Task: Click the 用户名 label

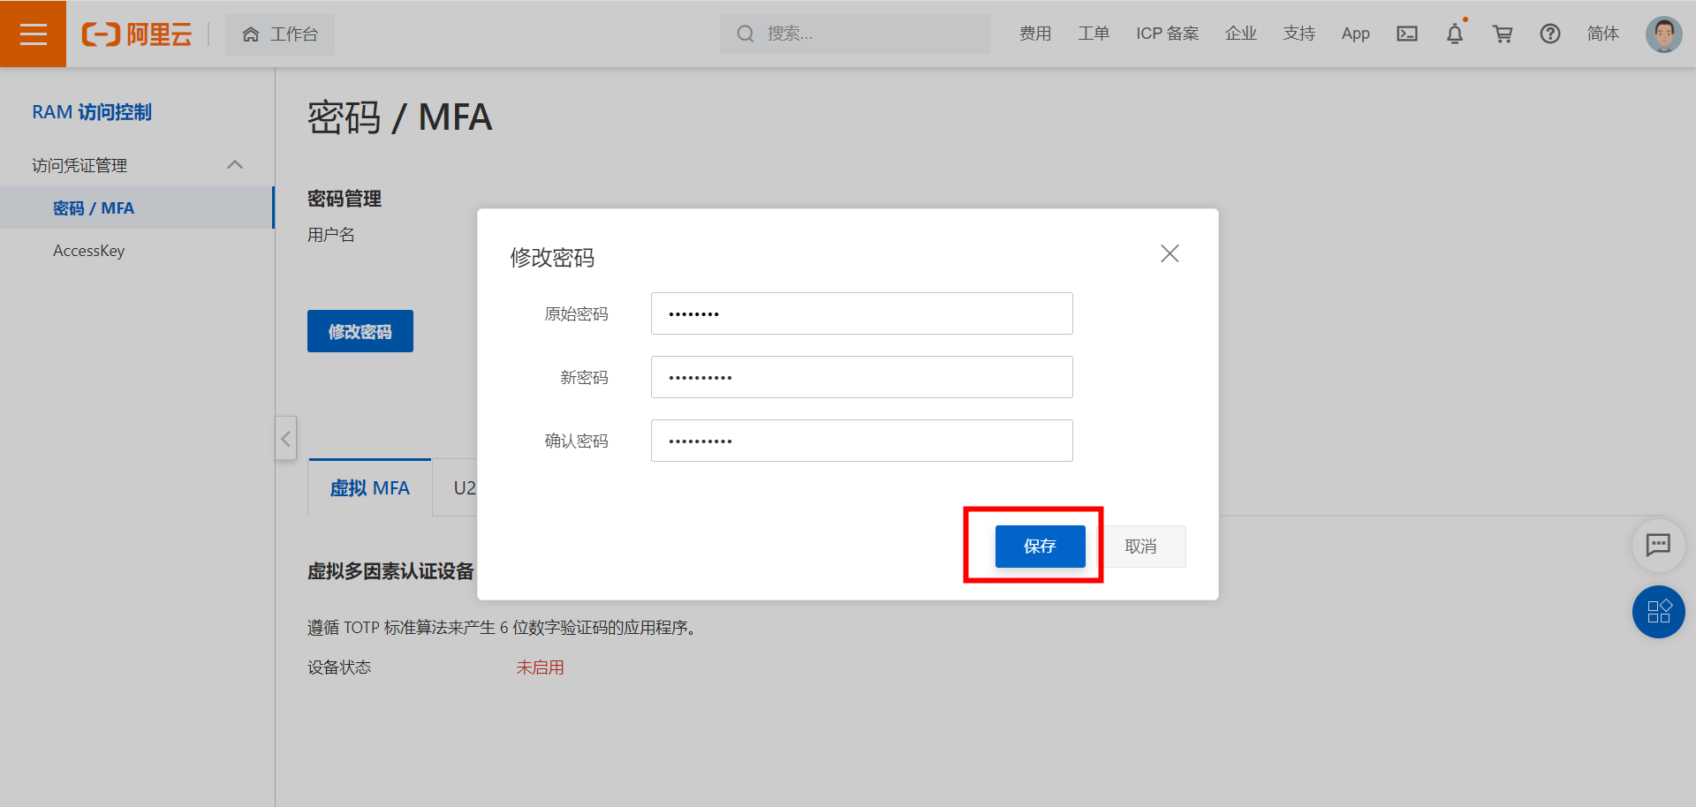Action: tap(331, 235)
